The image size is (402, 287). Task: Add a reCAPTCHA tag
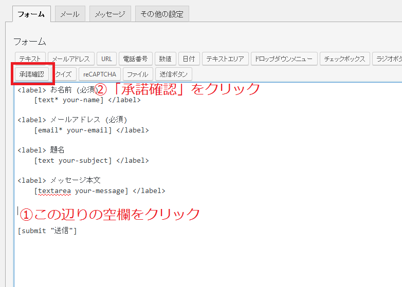pos(100,74)
